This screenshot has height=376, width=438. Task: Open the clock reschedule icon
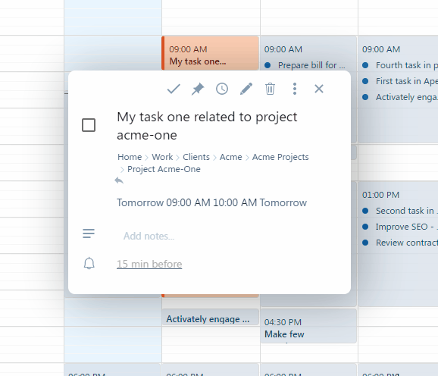coord(222,89)
